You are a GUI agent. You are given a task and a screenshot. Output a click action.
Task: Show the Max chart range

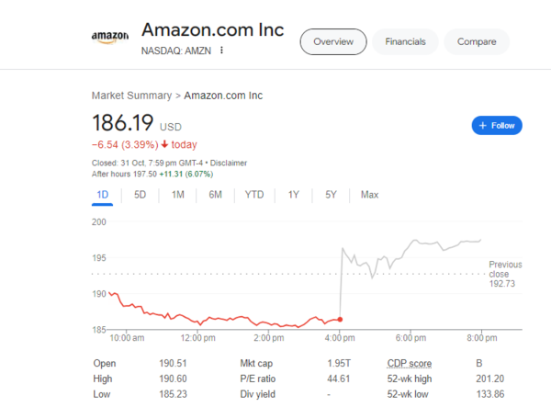coord(369,195)
